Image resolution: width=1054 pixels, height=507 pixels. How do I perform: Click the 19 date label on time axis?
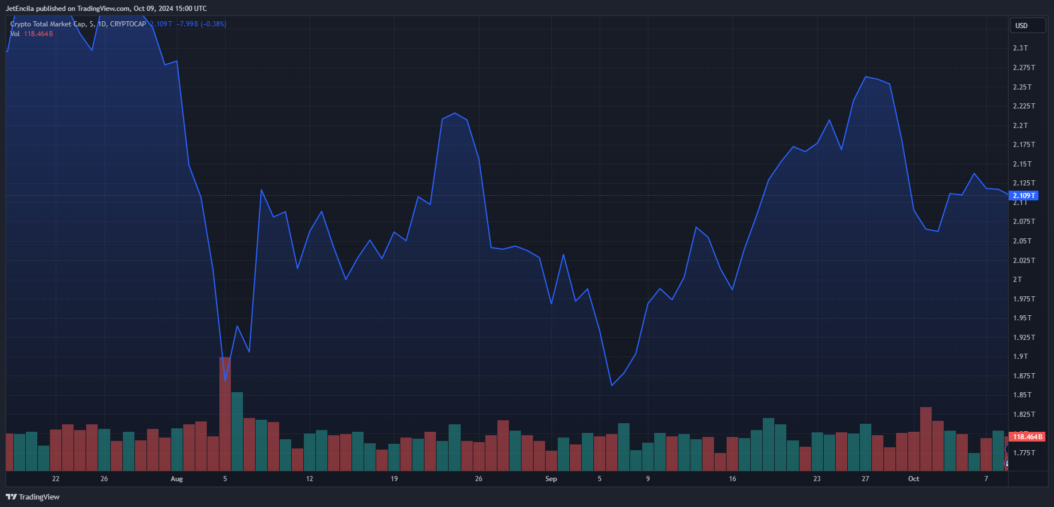point(394,479)
